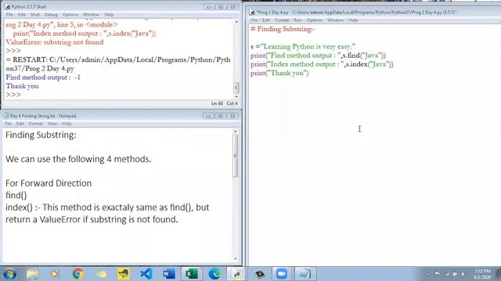This screenshot has height=281, width=501.
Task: Click the Python Shell window title icon
Action: [7, 7]
